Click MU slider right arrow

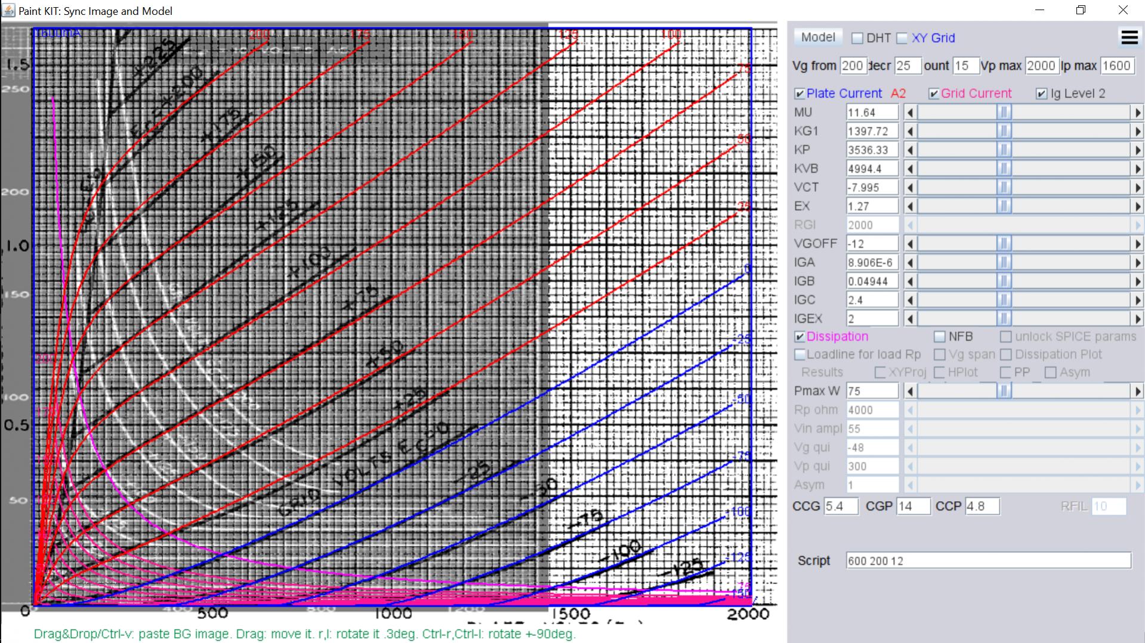1137,112
